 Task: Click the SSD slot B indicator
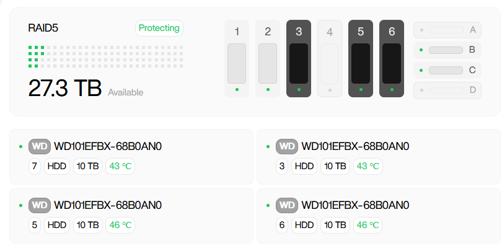[x=447, y=50]
